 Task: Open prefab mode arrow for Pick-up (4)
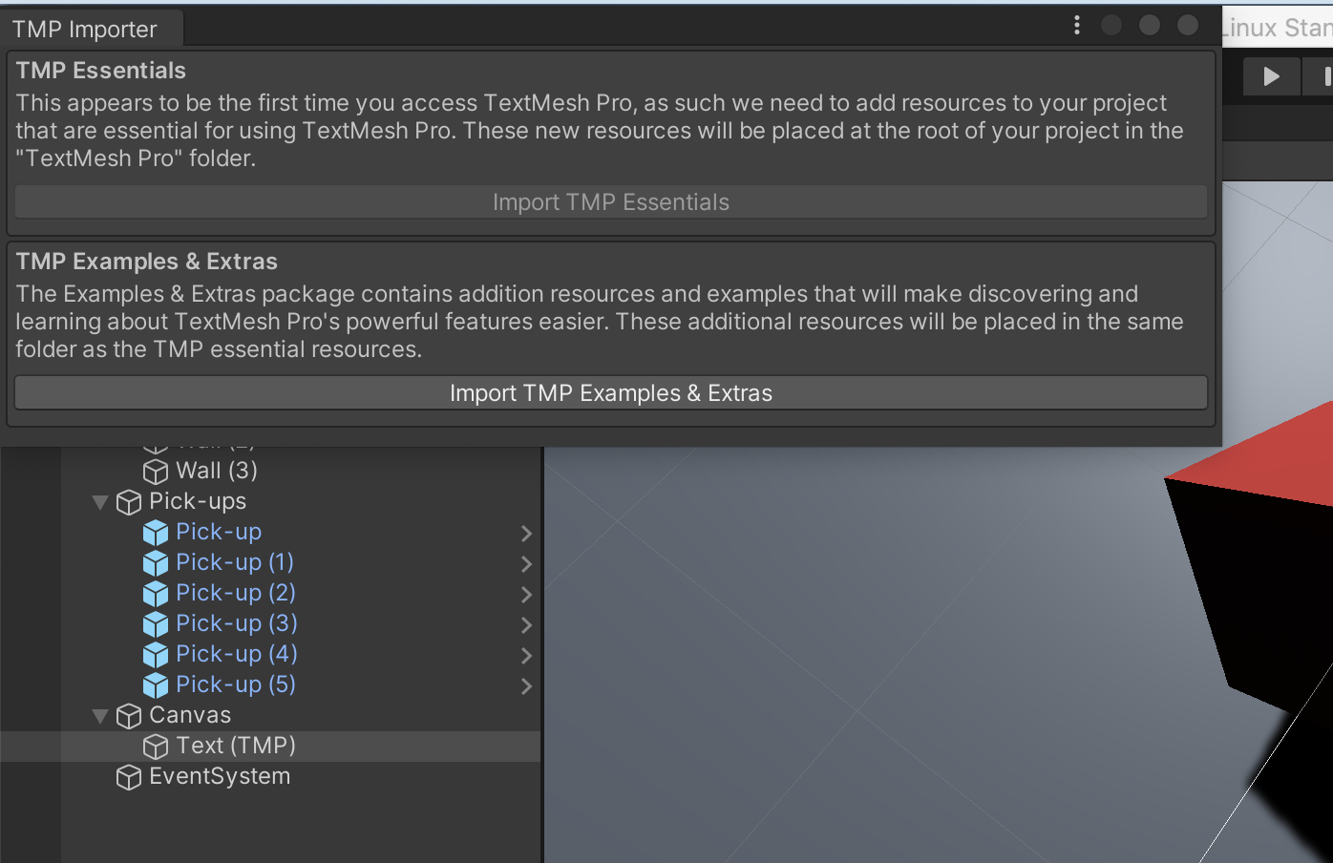point(526,656)
